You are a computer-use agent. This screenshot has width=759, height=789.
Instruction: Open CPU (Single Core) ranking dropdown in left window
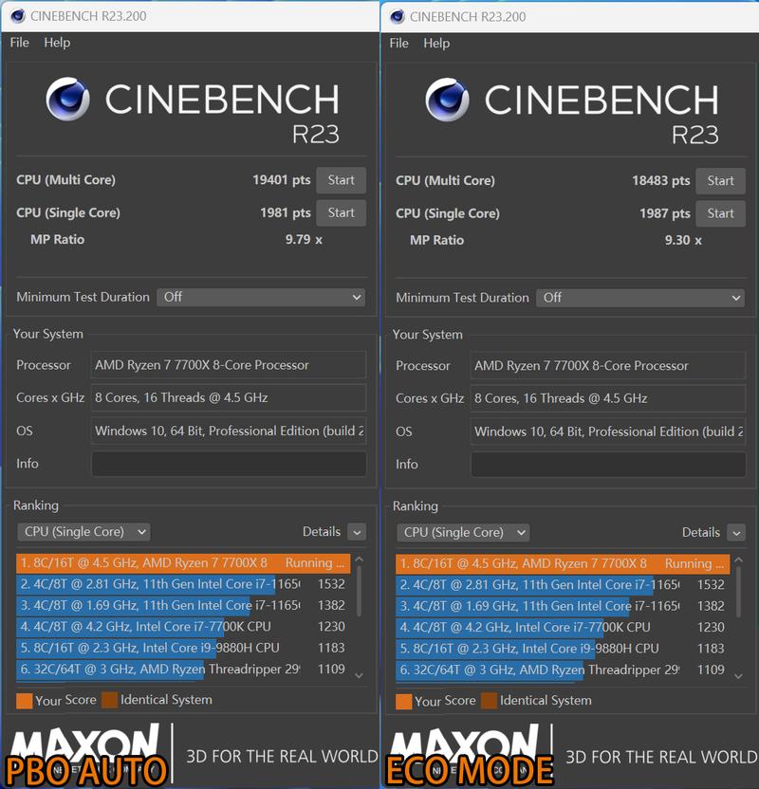point(84,532)
